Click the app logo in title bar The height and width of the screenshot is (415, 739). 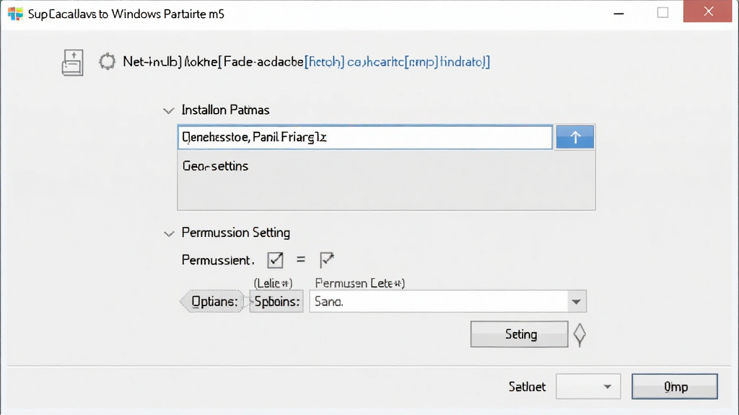(15, 14)
